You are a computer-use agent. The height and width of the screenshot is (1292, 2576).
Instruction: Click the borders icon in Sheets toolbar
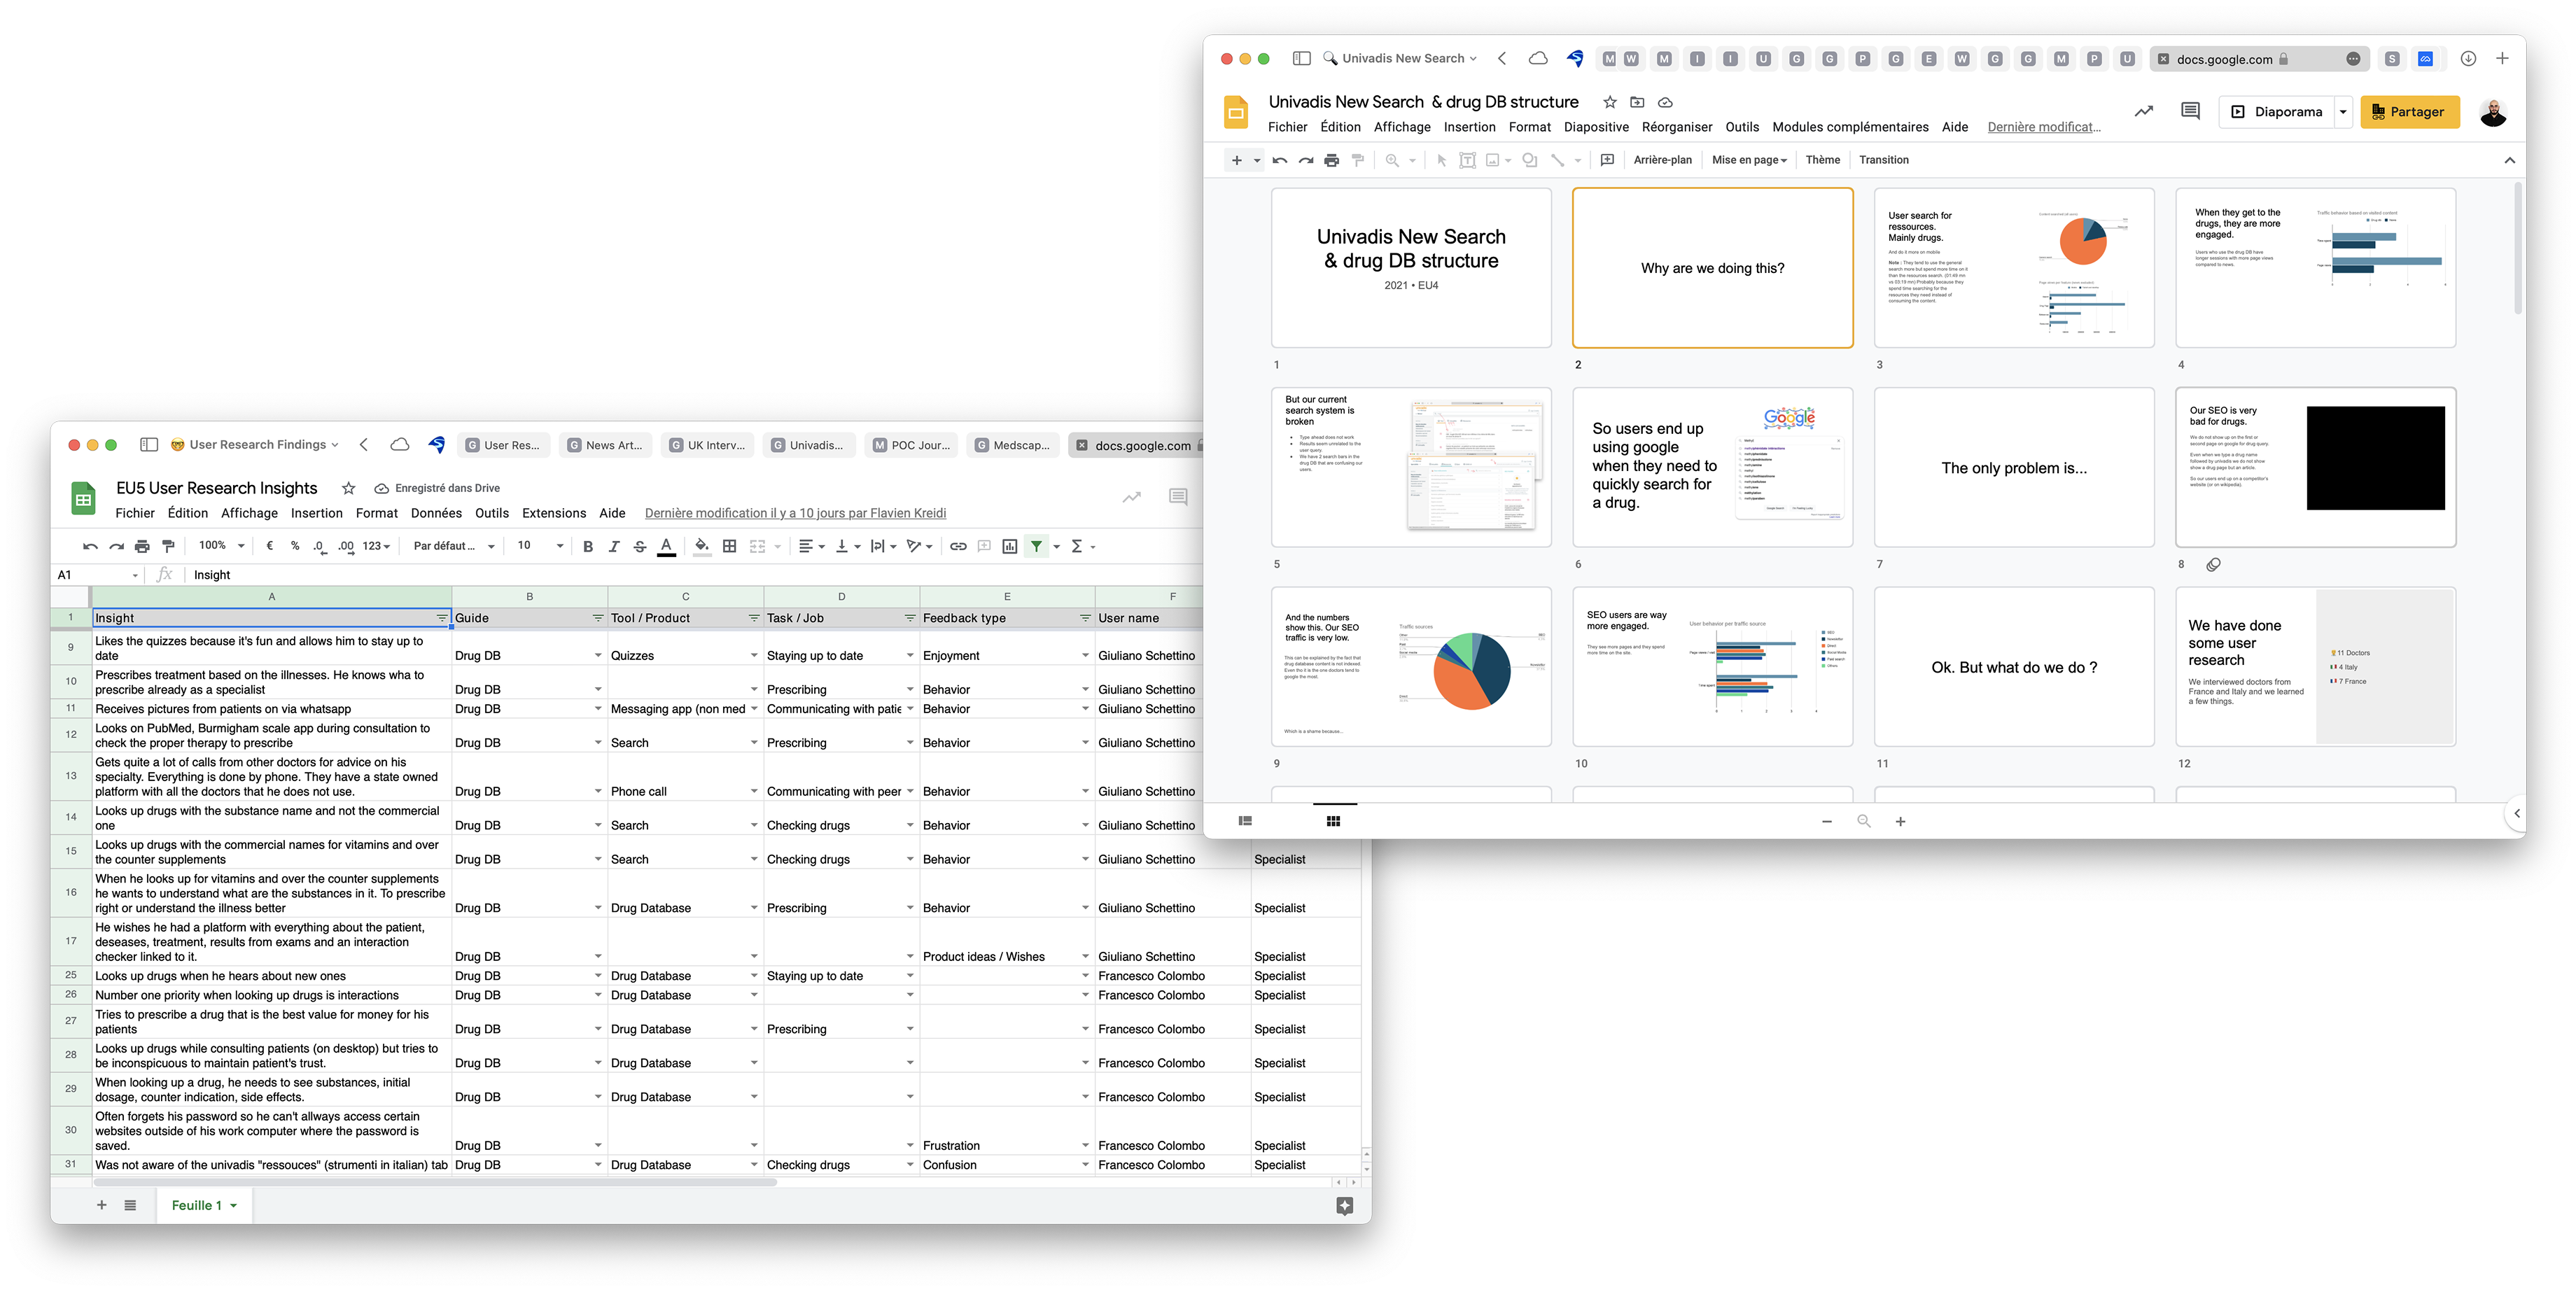point(730,546)
